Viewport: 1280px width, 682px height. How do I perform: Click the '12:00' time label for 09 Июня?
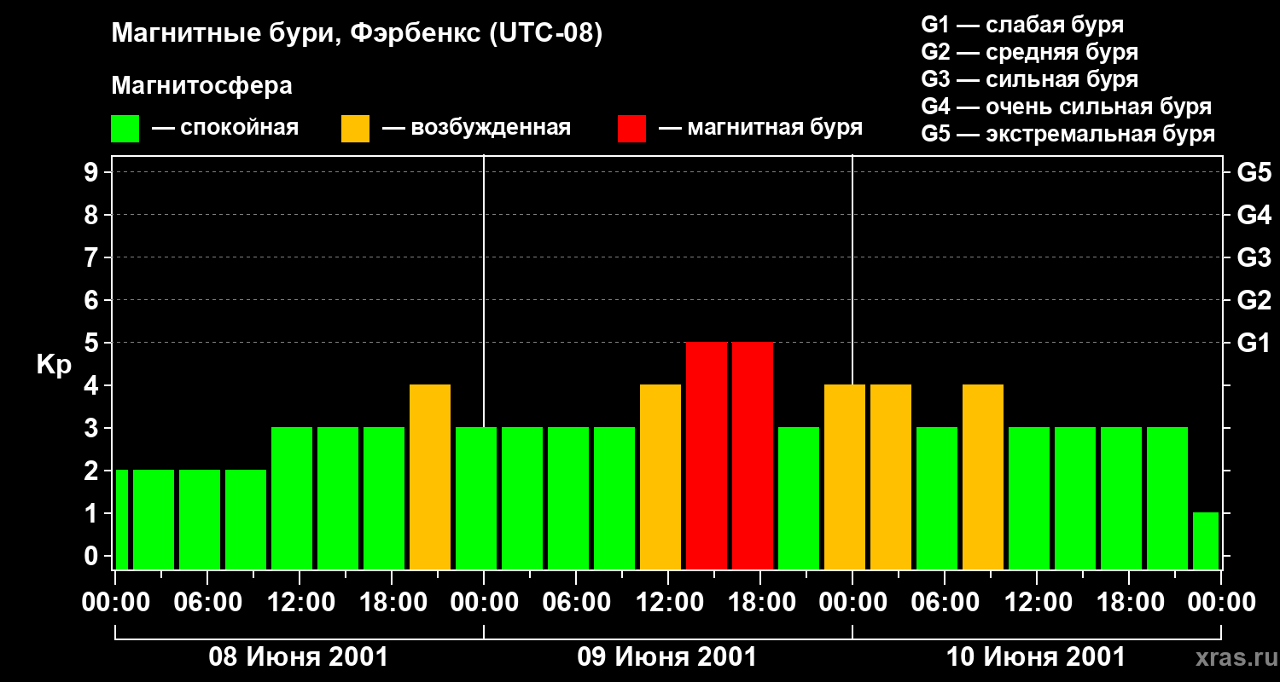pos(668,602)
